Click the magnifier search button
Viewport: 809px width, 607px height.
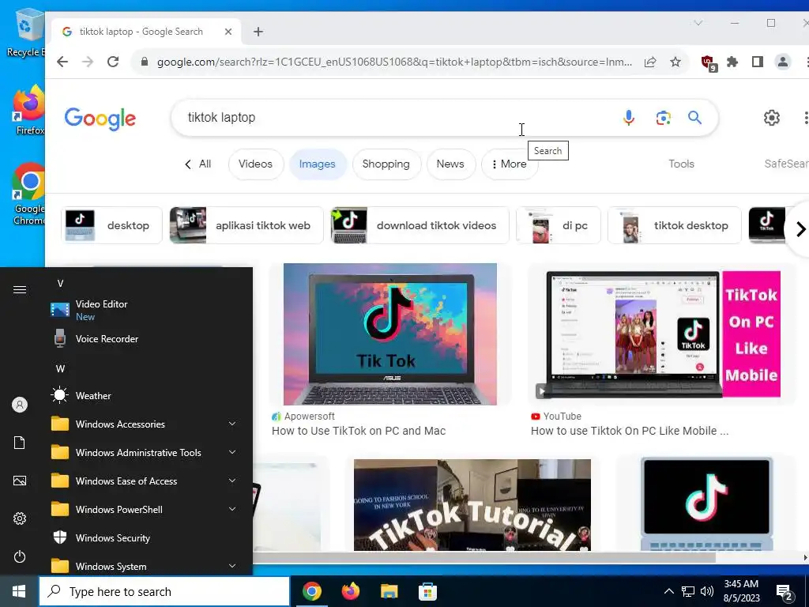point(695,118)
